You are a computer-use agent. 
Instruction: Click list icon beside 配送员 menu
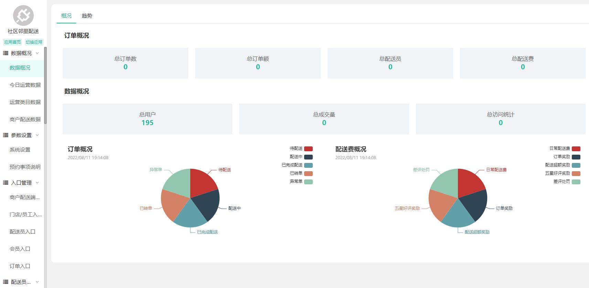pos(6,282)
